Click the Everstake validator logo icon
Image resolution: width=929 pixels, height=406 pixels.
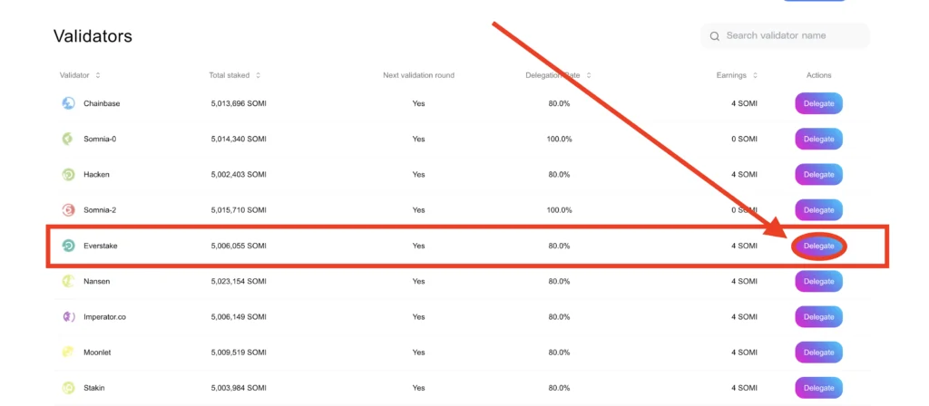click(69, 246)
